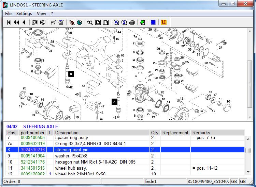The width and height of the screenshot is (256, 187).
Task: Click position 7a in the table
Action: (10, 143)
